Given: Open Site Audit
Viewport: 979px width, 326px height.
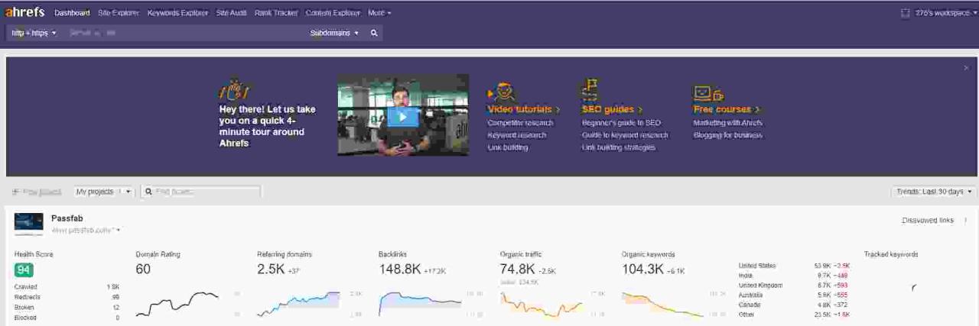Looking at the screenshot, I should point(231,13).
